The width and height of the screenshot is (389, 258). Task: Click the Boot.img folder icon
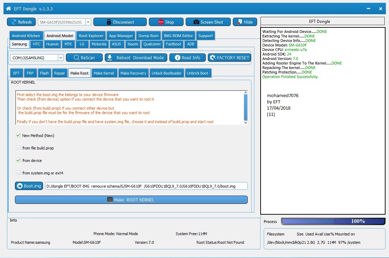20,186
